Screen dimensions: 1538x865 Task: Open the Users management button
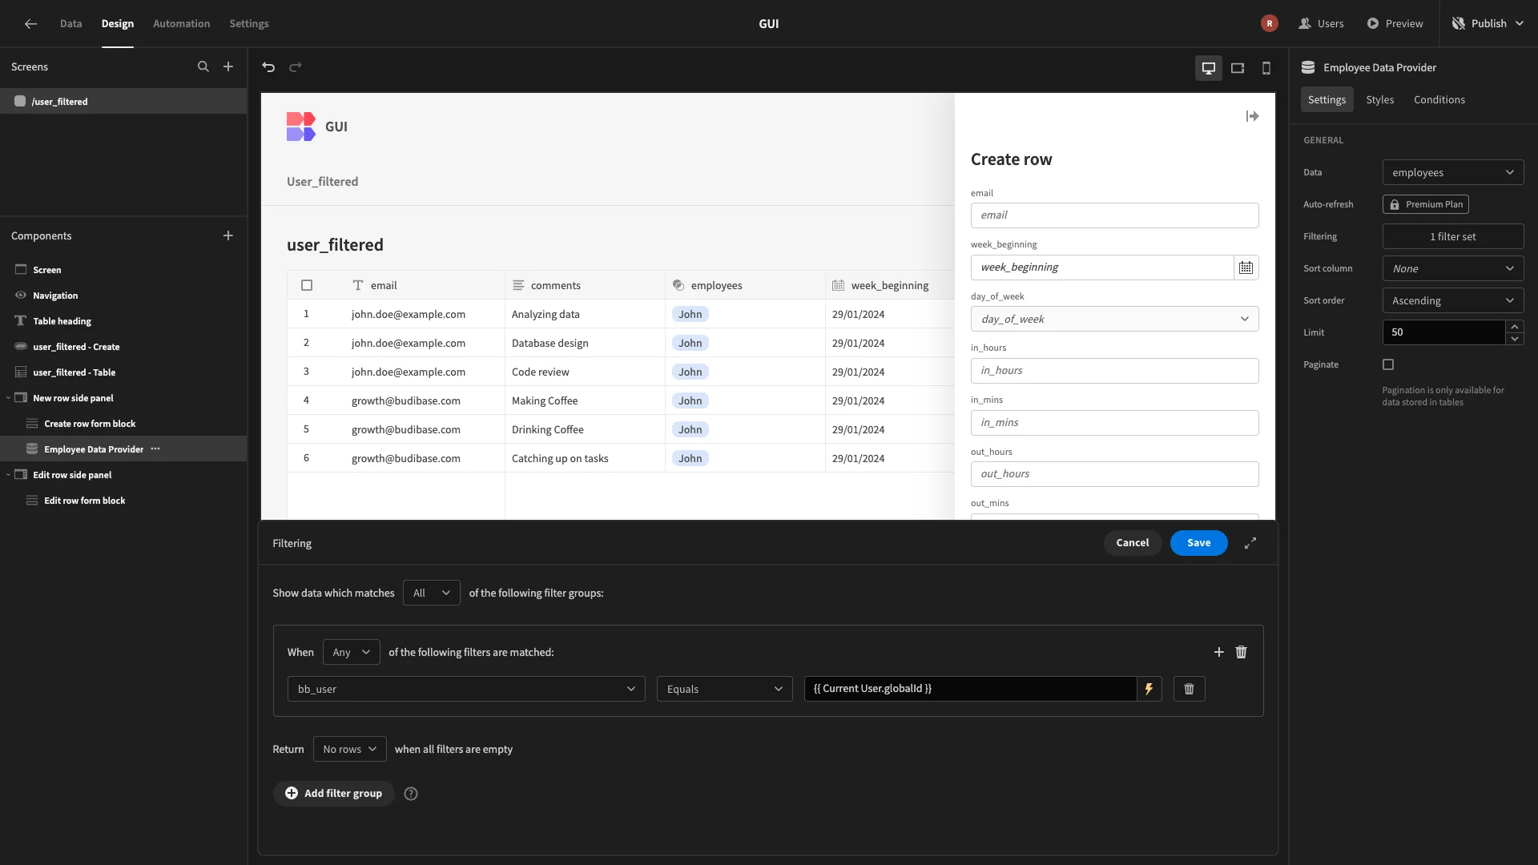[x=1321, y=23]
